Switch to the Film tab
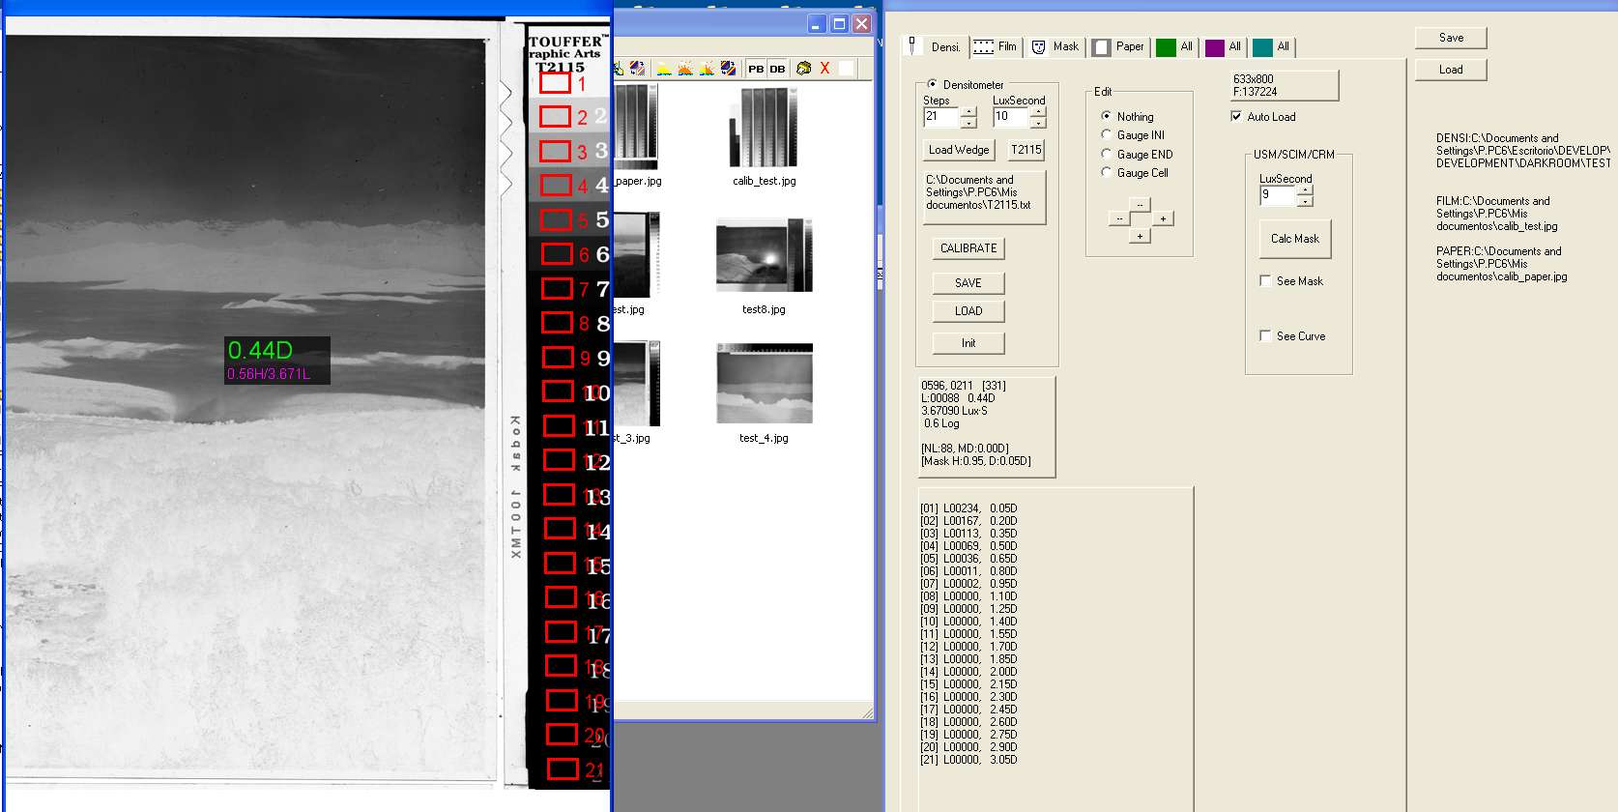Image resolution: width=1618 pixels, height=812 pixels. point(996,46)
